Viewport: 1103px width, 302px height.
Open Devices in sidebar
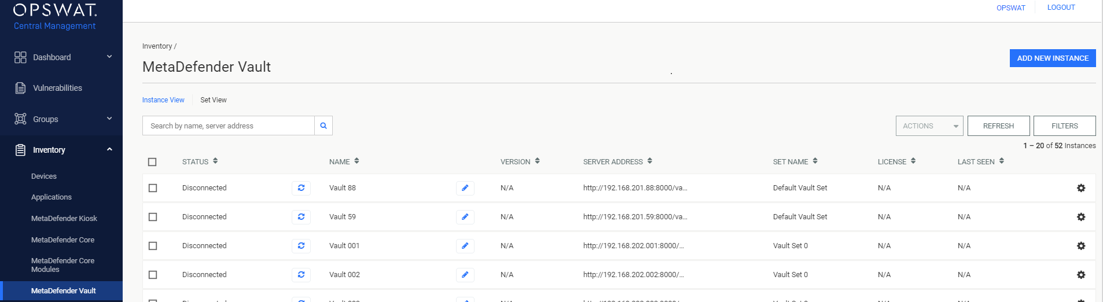pyautogui.click(x=44, y=176)
